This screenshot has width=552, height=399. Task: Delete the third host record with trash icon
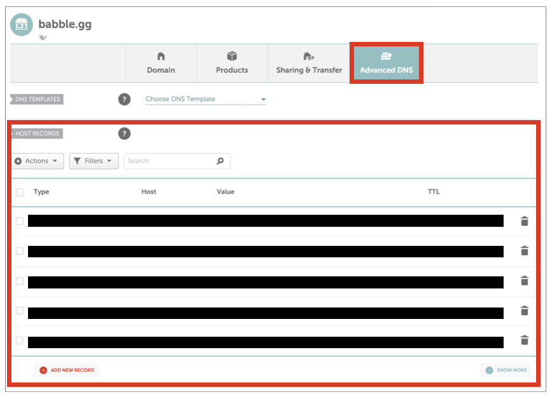[x=525, y=281]
